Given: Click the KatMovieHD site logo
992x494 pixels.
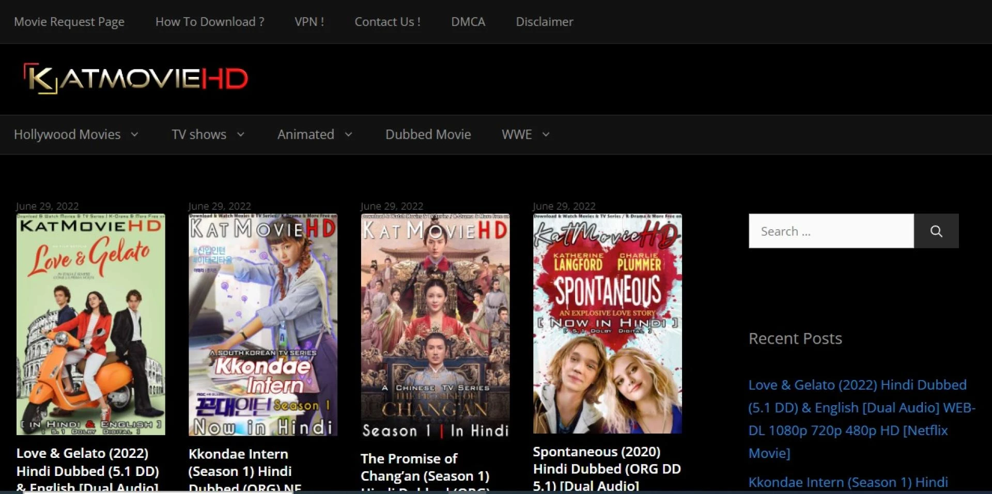Looking at the screenshot, I should (135, 78).
